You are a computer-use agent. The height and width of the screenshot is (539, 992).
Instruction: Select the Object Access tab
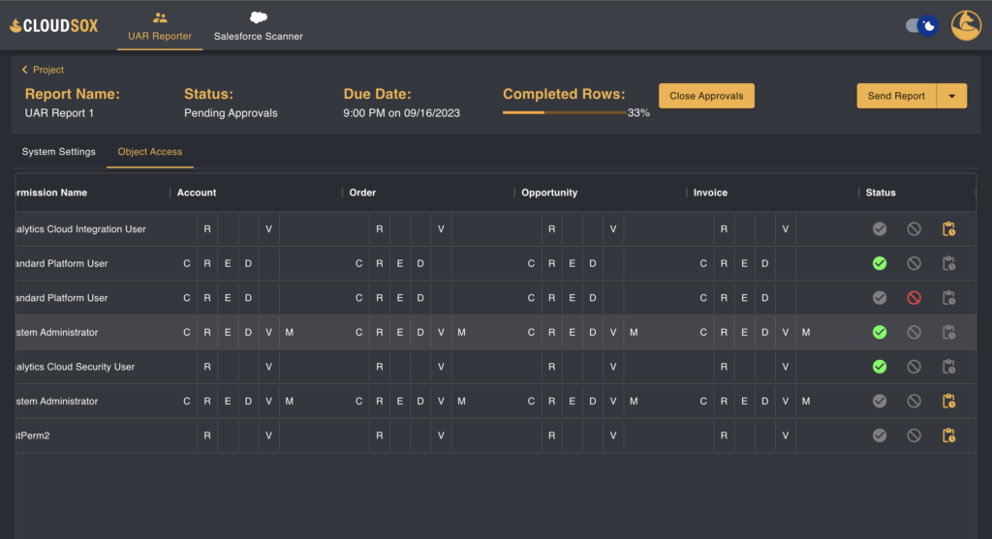point(150,152)
